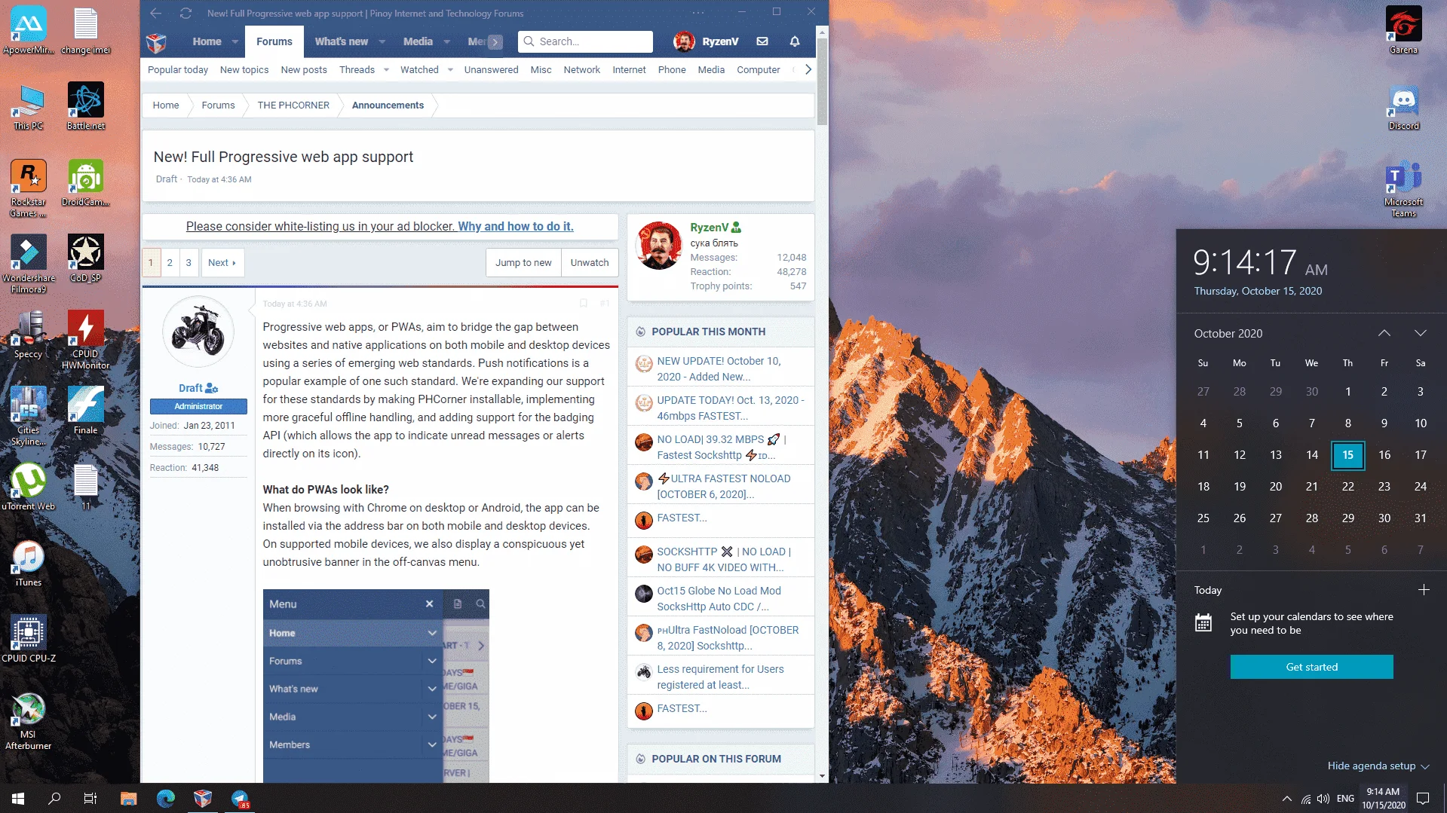
Task: Go to page 2 of thread
Action: coord(170,262)
